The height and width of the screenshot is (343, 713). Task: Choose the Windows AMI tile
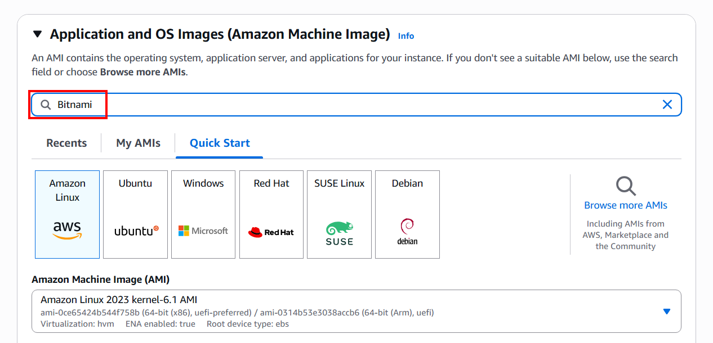[x=203, y=215]
